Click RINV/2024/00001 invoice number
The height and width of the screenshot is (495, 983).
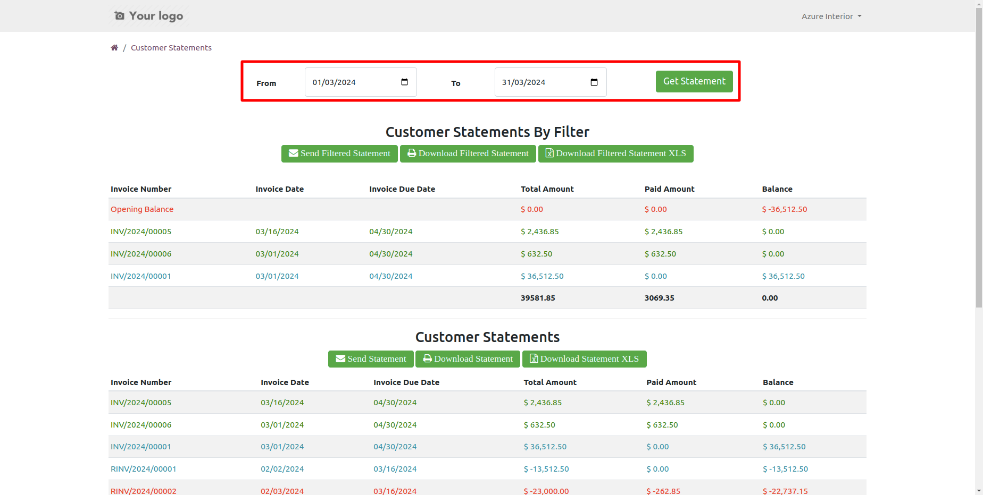[x=144, y=469]
